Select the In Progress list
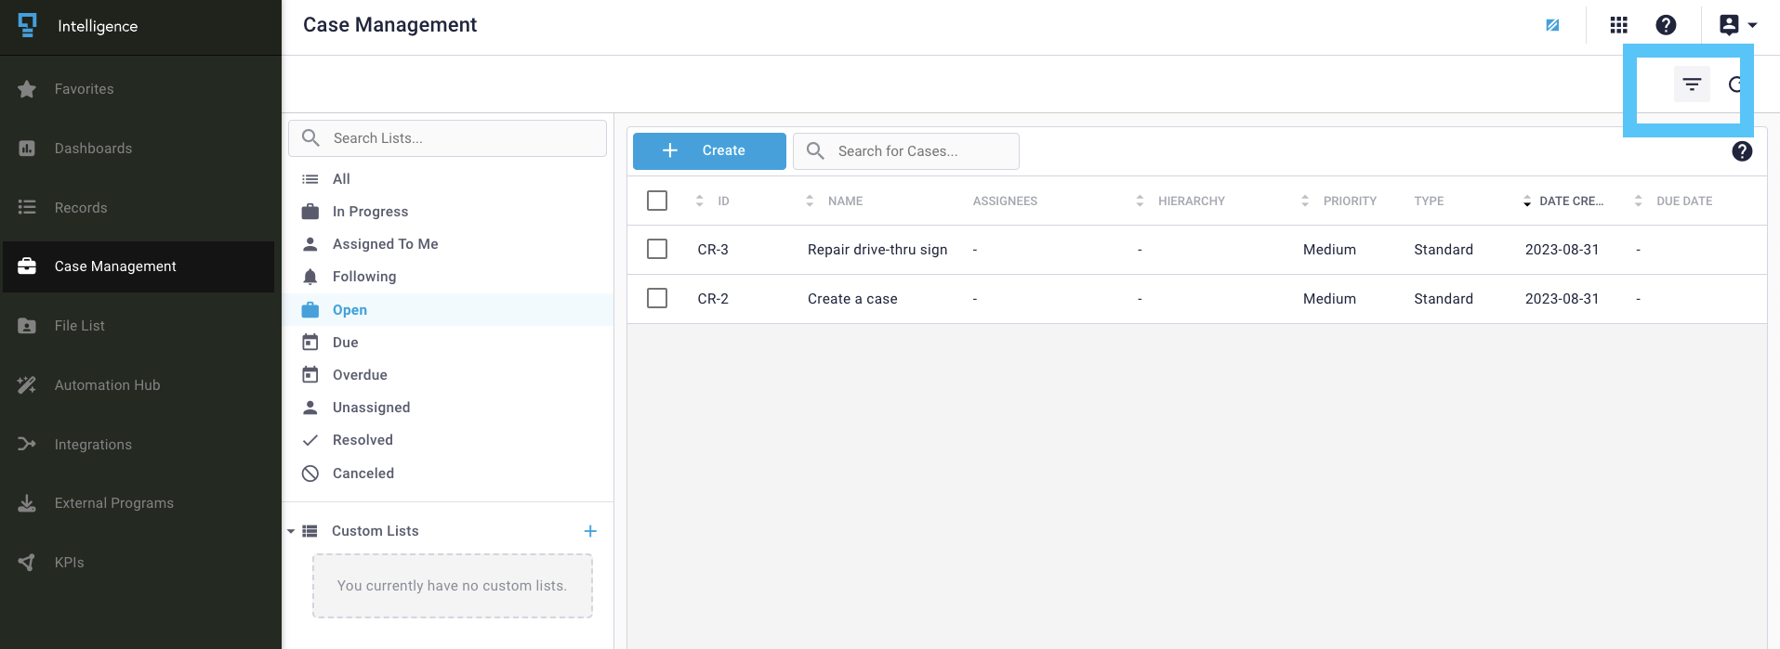Screen dimensions: 1780x649 tap(447, 212)
